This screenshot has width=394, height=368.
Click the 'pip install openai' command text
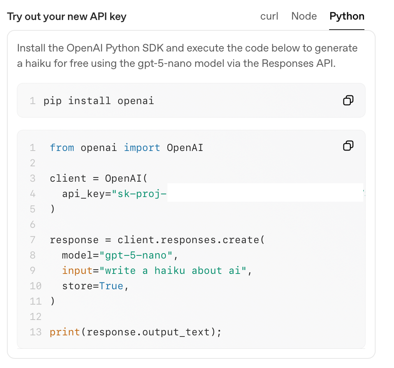[98, 101]
